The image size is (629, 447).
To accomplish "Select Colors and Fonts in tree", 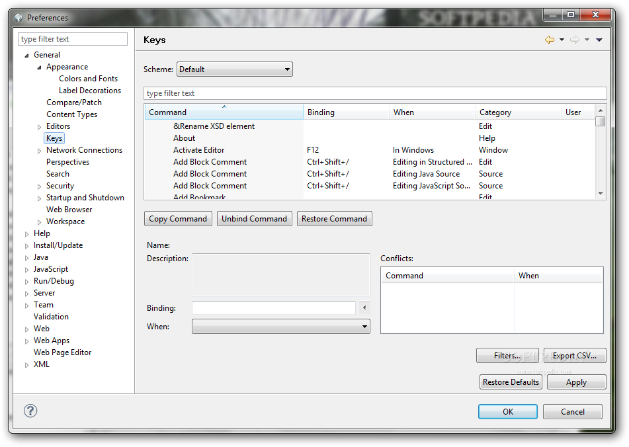I will [88, 79].
